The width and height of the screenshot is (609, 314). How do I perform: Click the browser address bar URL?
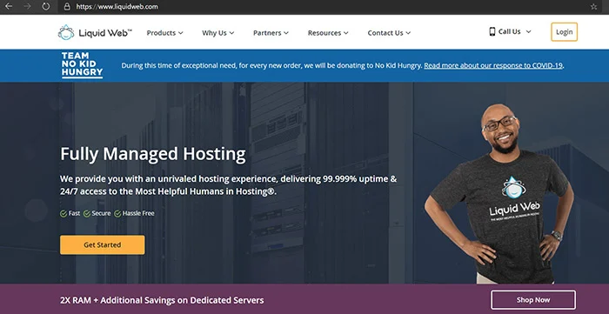point(117,7)
